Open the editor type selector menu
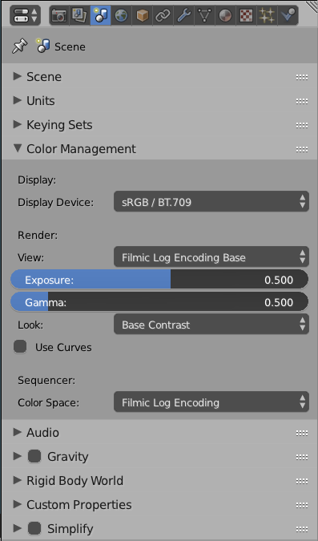 click(x=25, y=15)
